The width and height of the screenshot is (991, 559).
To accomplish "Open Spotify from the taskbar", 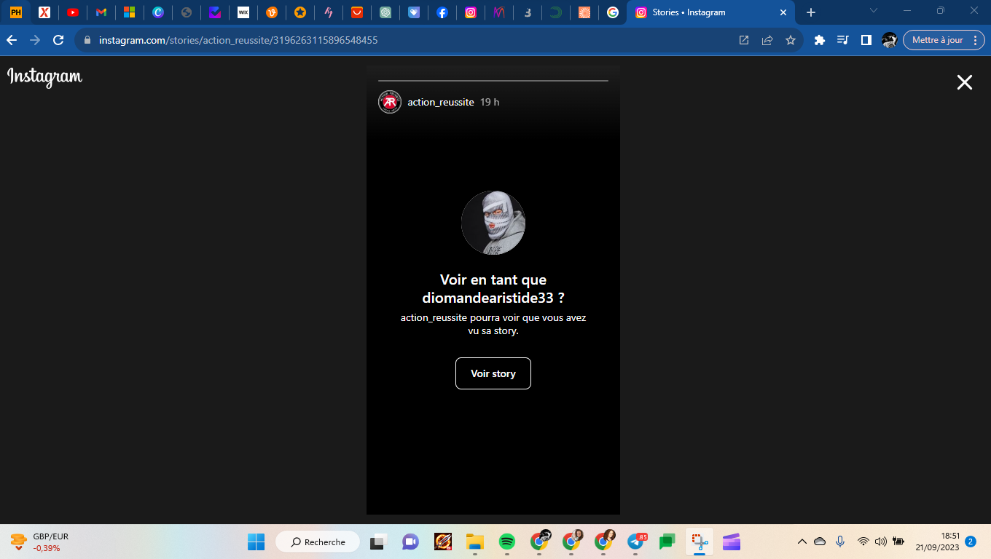I will 507,542.
